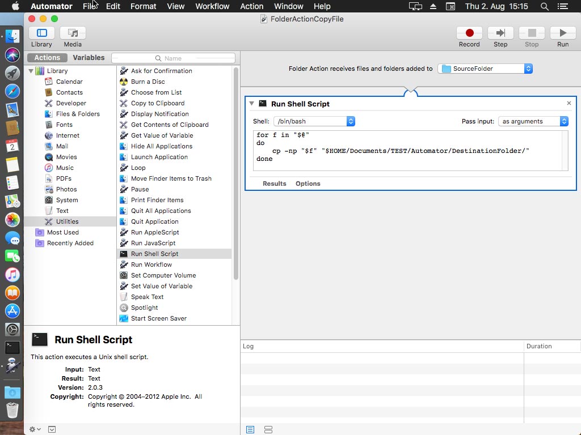Viewport: 581px width, 435px height.
Task: Select the Mail library category
Action: tap(62, 146)
